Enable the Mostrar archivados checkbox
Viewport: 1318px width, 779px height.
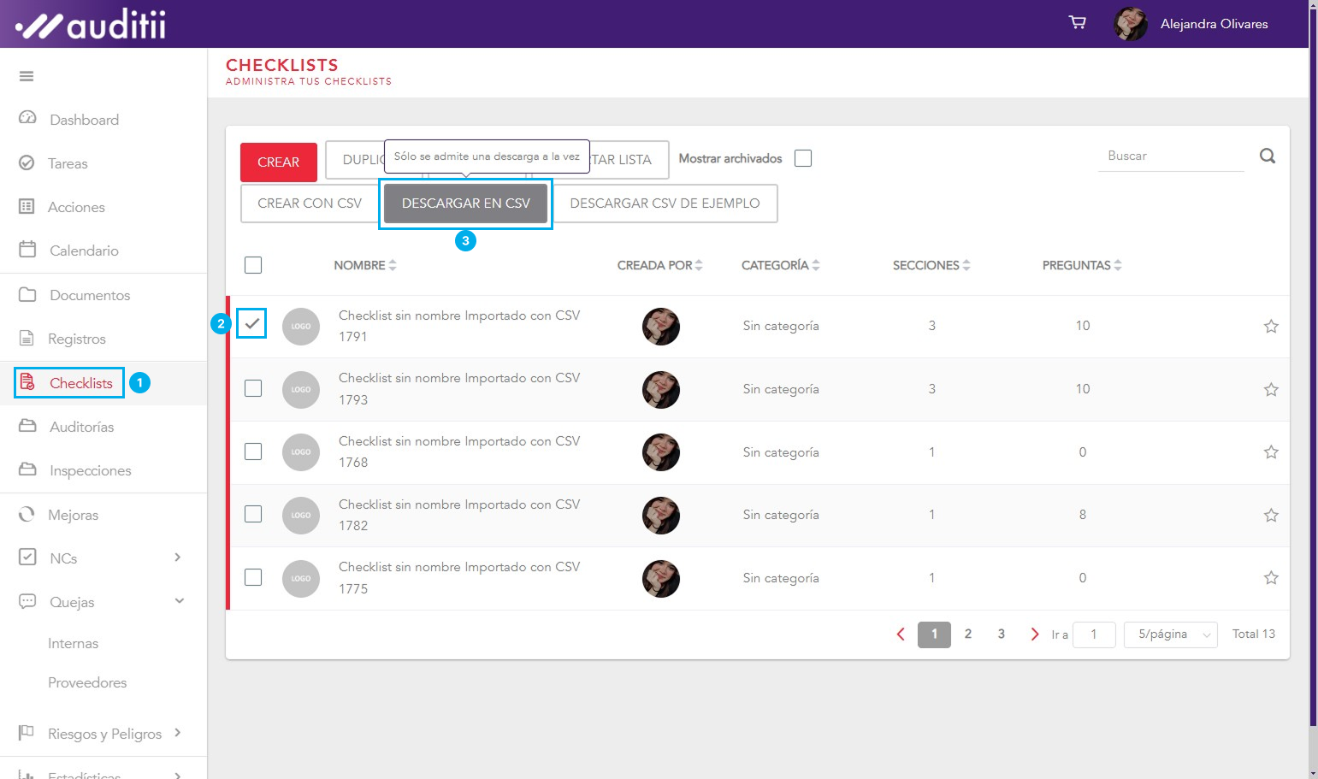tap(802, 159)
